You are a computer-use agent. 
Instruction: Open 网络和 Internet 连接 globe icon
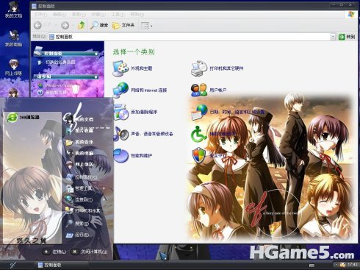click(x=120, y=90)
